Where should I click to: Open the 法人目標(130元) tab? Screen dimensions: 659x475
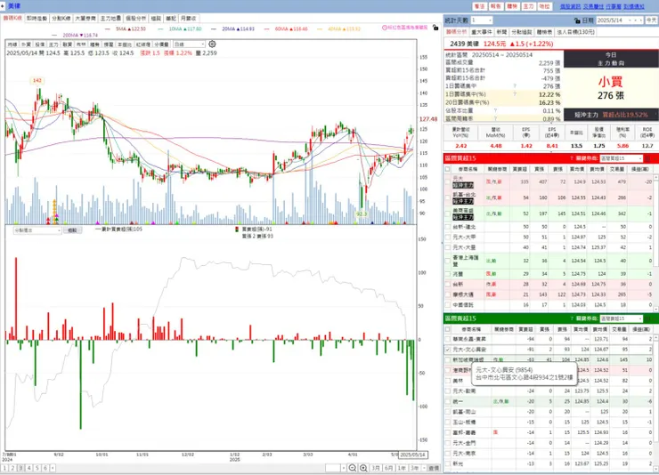pos(575,32)
